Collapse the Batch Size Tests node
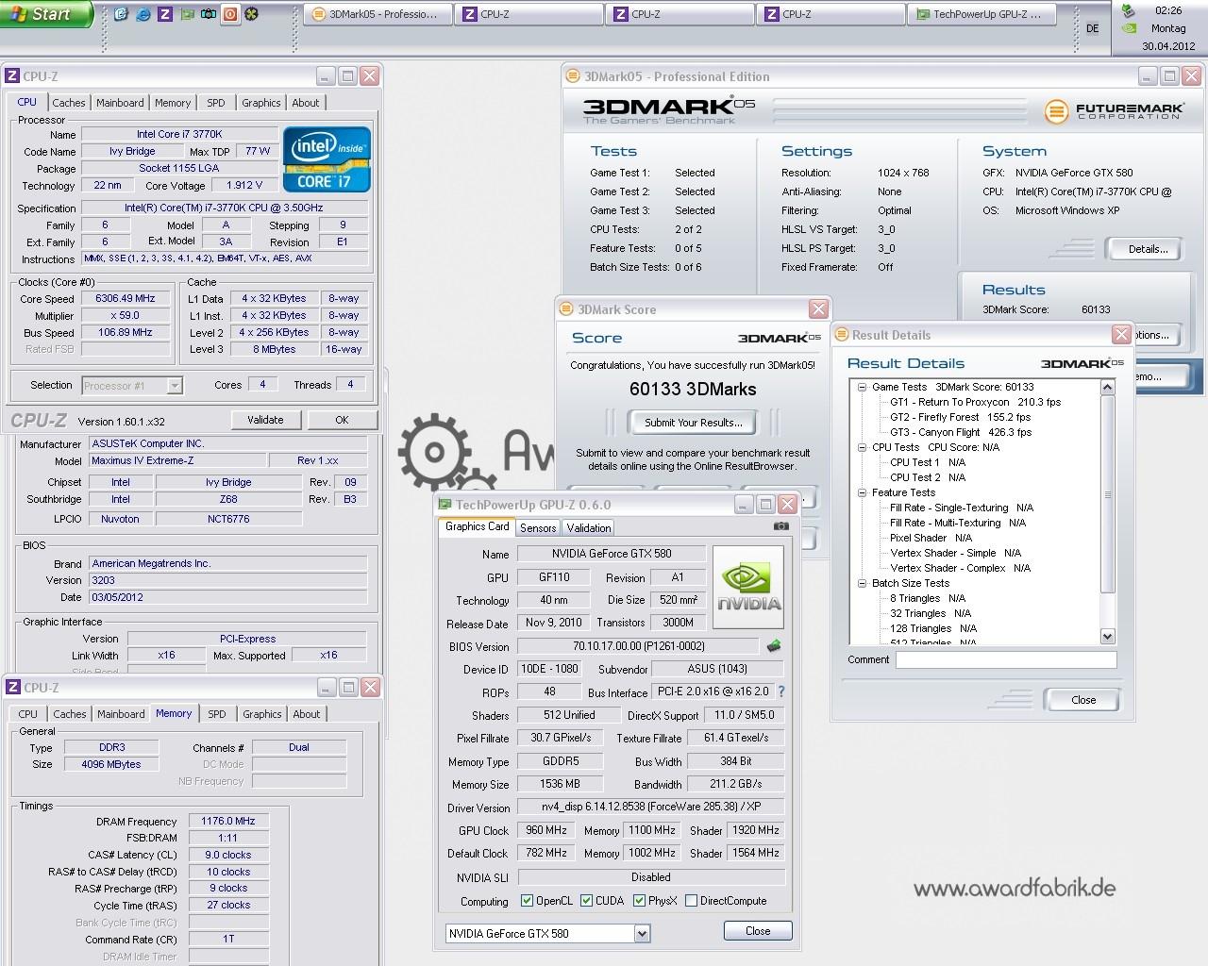The width and height of the screenshot is (1208, 966). (x=862, y=583)
